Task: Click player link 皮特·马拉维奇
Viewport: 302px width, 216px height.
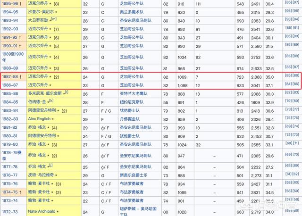Action: 41,175
